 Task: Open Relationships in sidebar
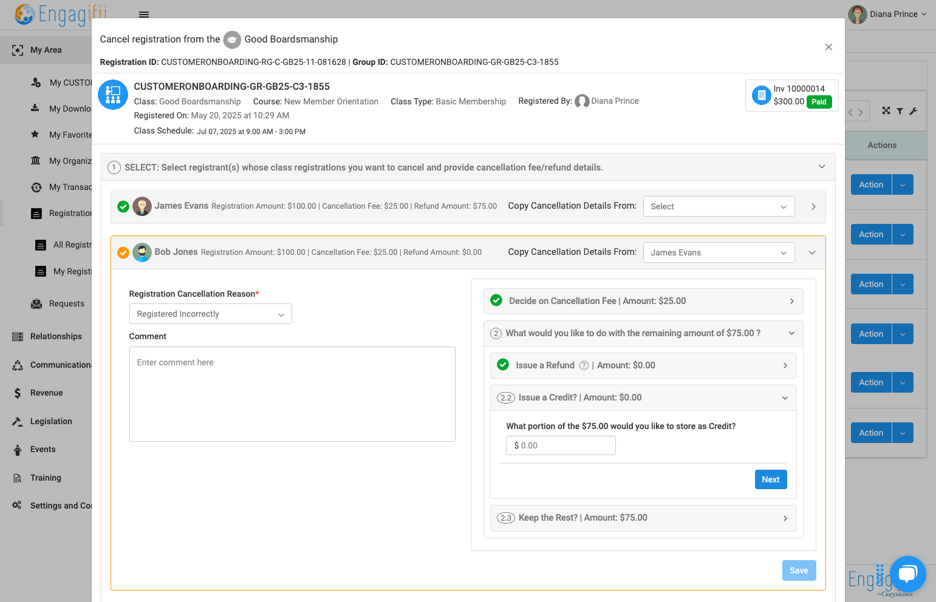[56, 336]
